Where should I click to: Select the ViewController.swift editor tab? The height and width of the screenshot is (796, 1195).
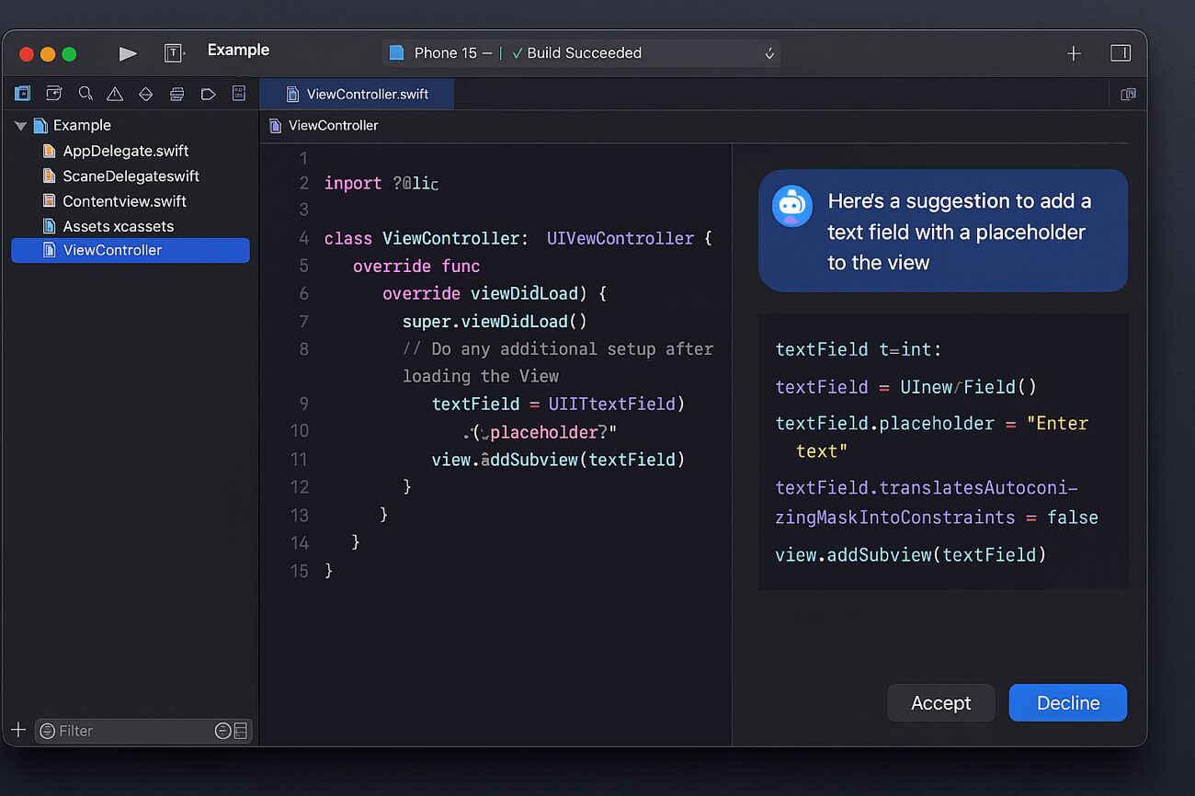(x=357, y=94)
